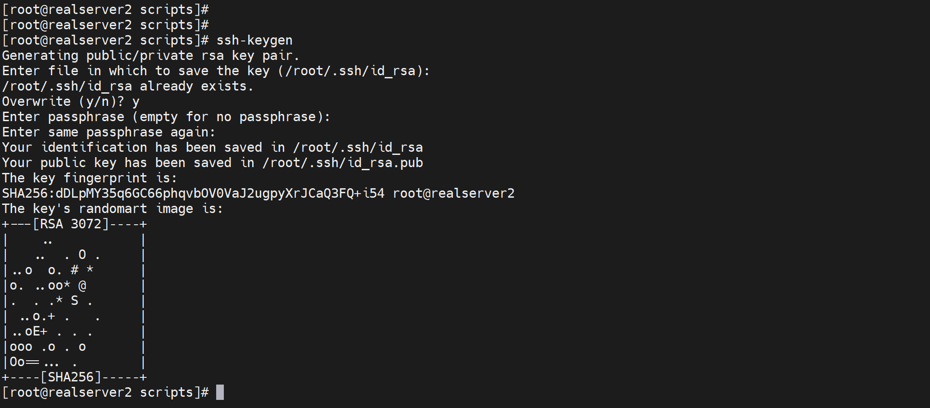Image resolution: width=930 pixels, height=408 pixels.
Task: Click the 'The key's randomart image is:' line
Action: (x=113, y=209)
